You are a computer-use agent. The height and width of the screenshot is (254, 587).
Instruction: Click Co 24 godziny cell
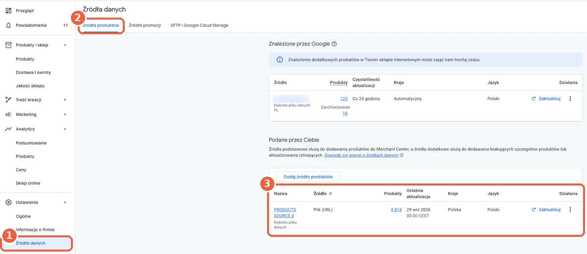pos(366,98)
